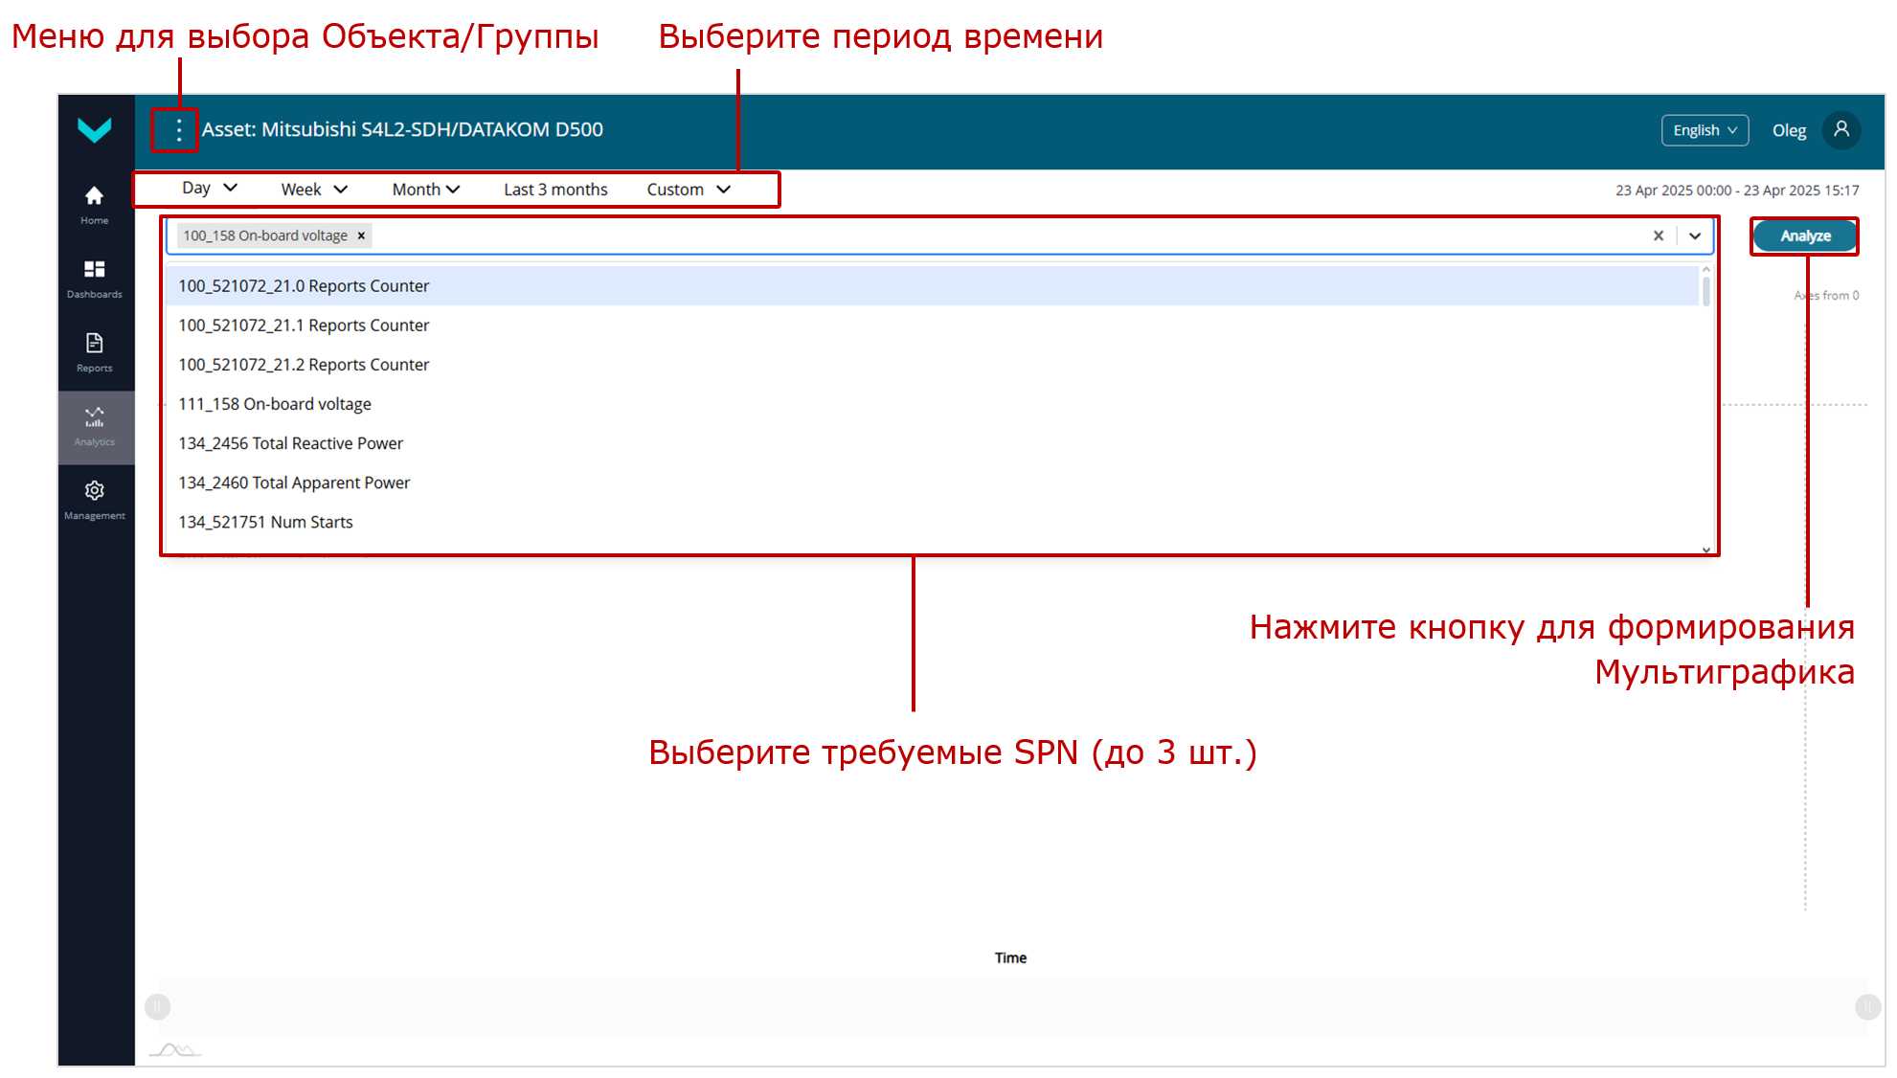The height and width of the screenshot is (1078, 1897).
Task: Click the logo at top left
Action: click(x=94, y=130)
